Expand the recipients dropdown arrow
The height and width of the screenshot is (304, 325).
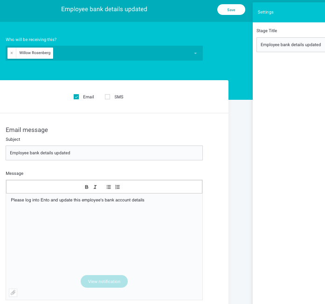point(195,53)
